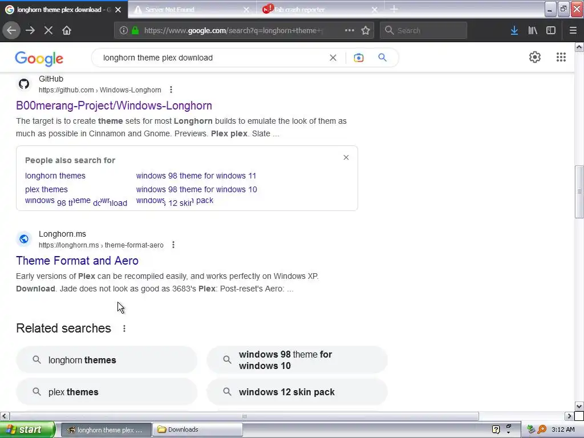This screenshot has height=438, width=584.
Task: Open options for the GitHub result
Action: pos(171,90)
